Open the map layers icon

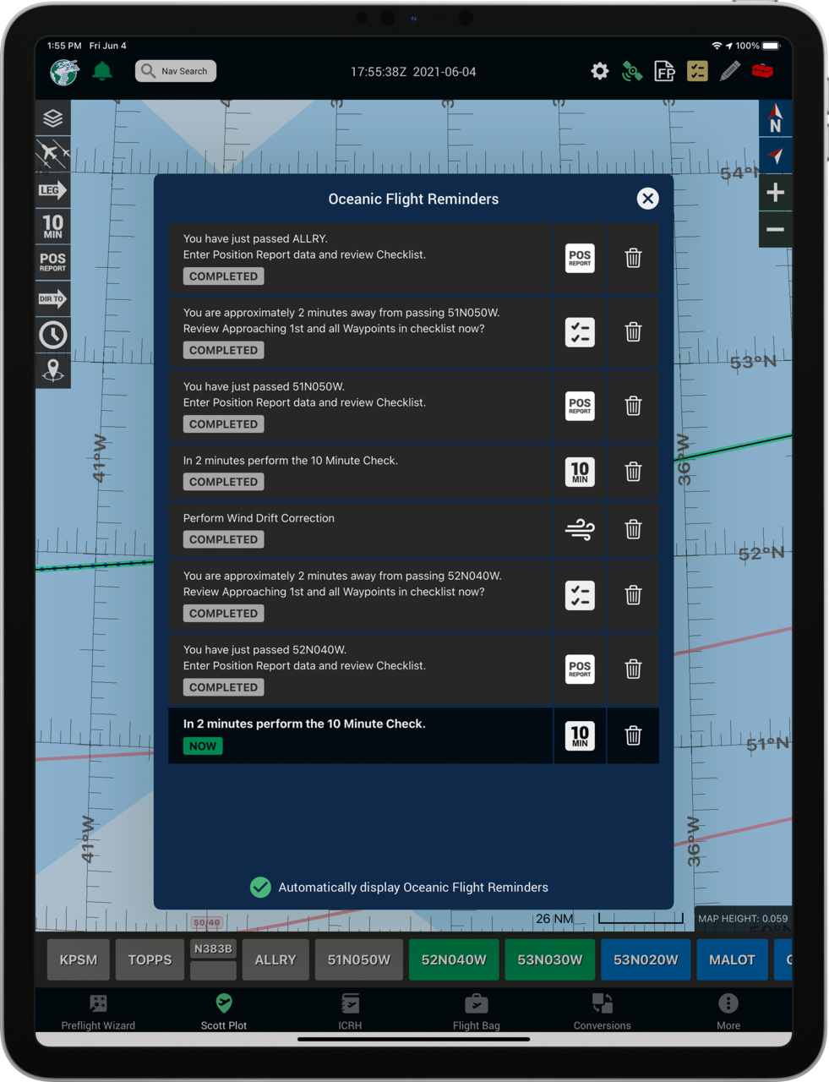click(x=52, y=118)
